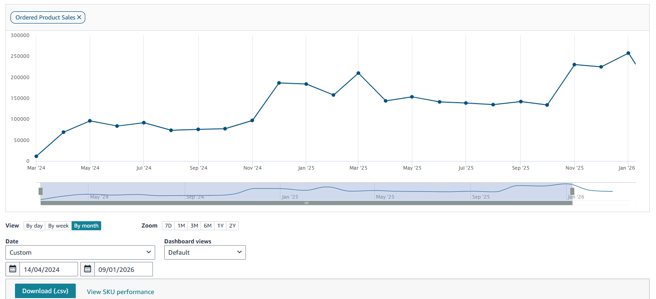Click the Download (.csv) button
The image size is (656, 299).
(45, 291)
